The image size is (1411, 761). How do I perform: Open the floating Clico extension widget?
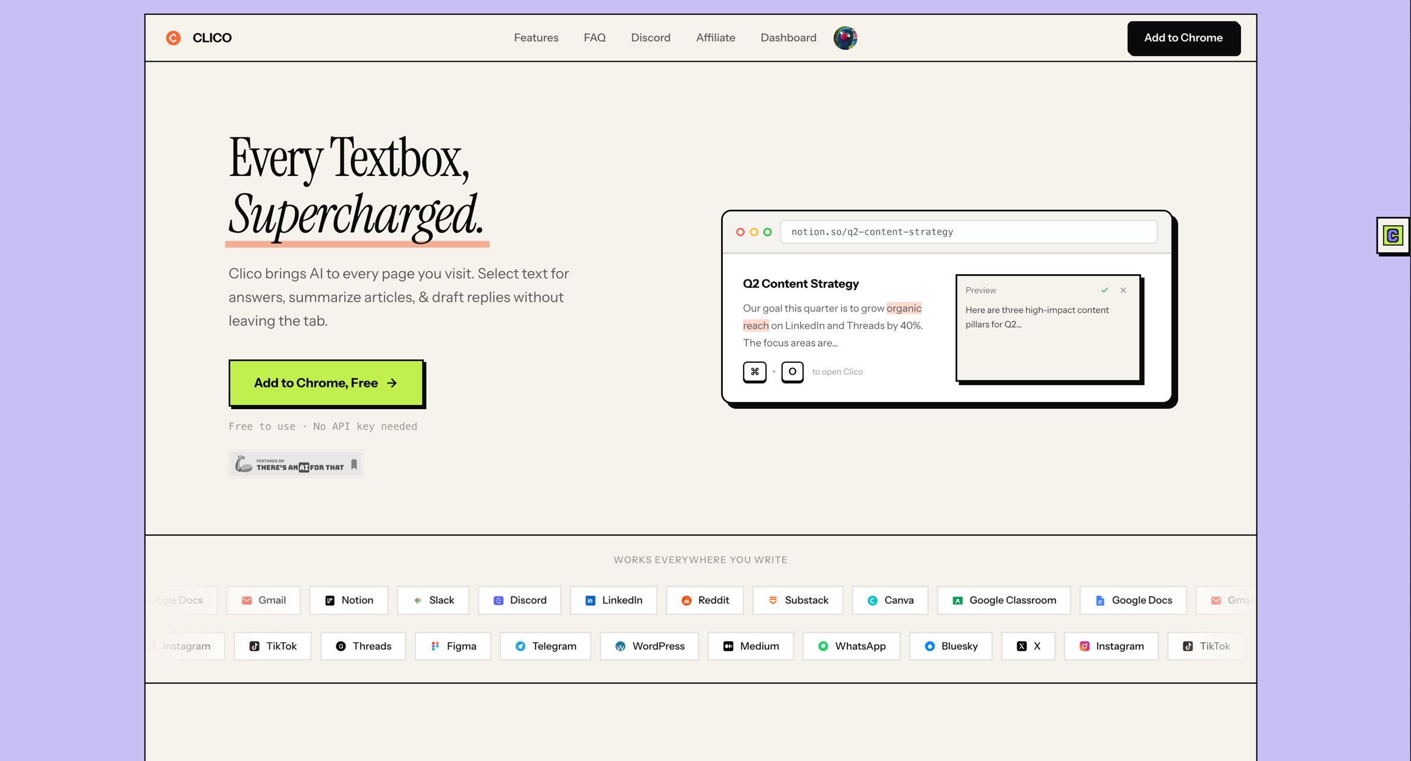pyautogui.click(x=1393, y=236)
